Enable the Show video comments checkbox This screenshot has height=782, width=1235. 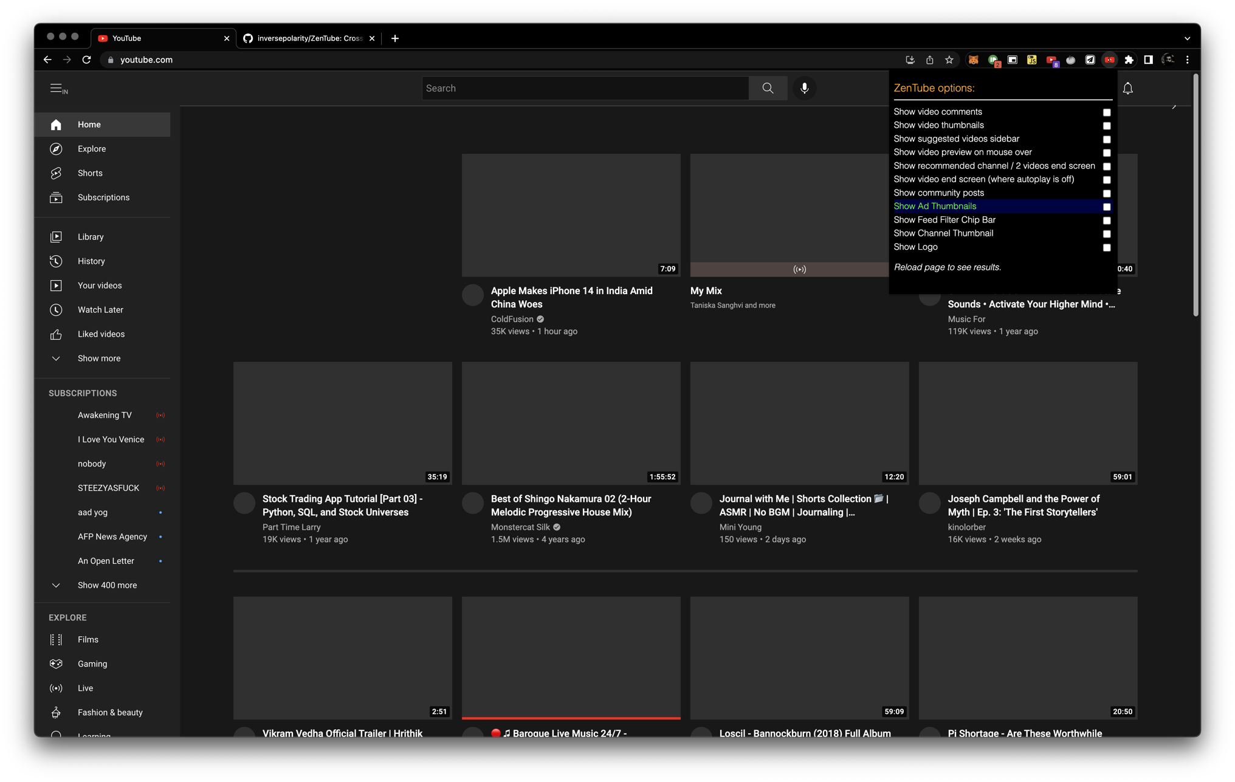click(x=1106, y=112)
